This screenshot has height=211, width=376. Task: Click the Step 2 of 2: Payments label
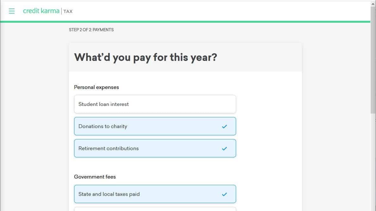(x=91, y=30)
